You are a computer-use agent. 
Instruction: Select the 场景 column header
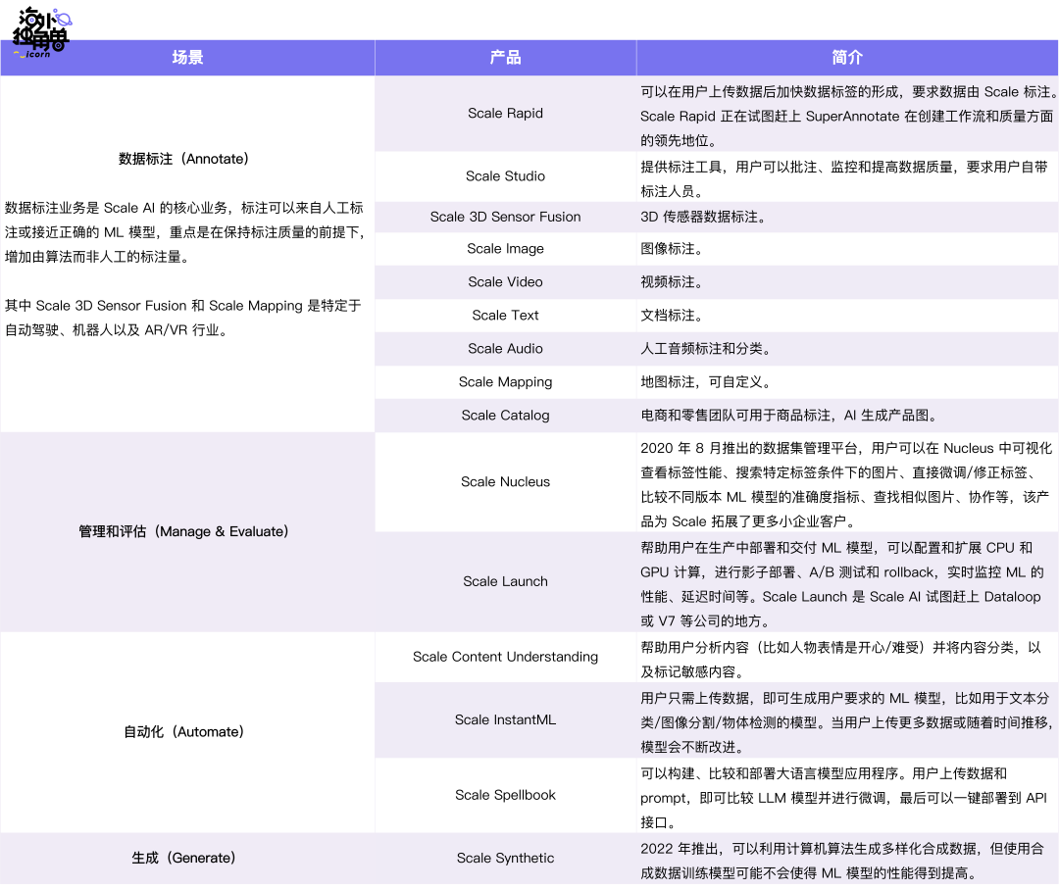(x=186, y=57)
